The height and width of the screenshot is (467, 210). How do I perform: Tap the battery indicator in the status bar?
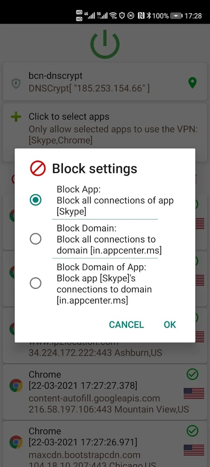176,16
